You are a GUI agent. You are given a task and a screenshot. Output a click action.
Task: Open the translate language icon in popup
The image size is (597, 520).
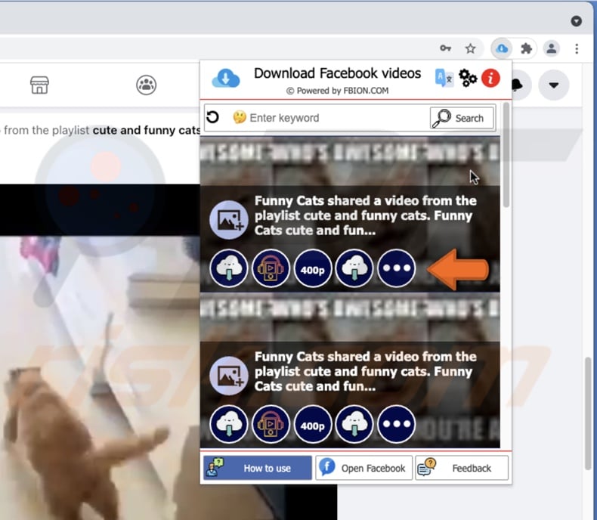[444, 79]
